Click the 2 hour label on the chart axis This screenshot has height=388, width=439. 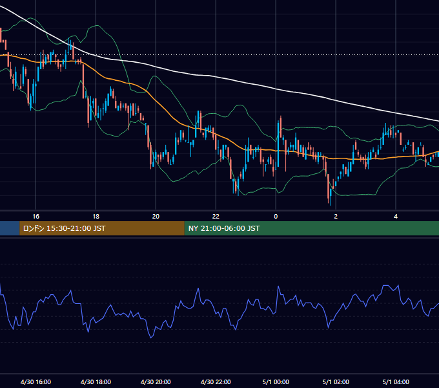coord(336,217)
